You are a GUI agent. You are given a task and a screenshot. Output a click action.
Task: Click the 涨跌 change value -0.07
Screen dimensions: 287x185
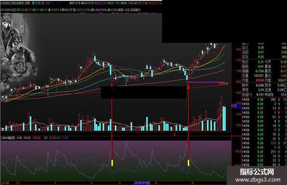click(x=260, y=67)
